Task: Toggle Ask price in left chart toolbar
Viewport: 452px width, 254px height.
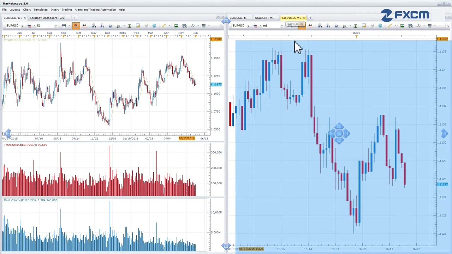Action: tap(84, 26)
